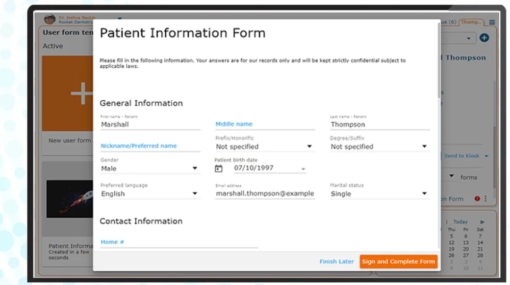
Task: Edit the First name field Marshall
Action: click(x=150, y=124)
